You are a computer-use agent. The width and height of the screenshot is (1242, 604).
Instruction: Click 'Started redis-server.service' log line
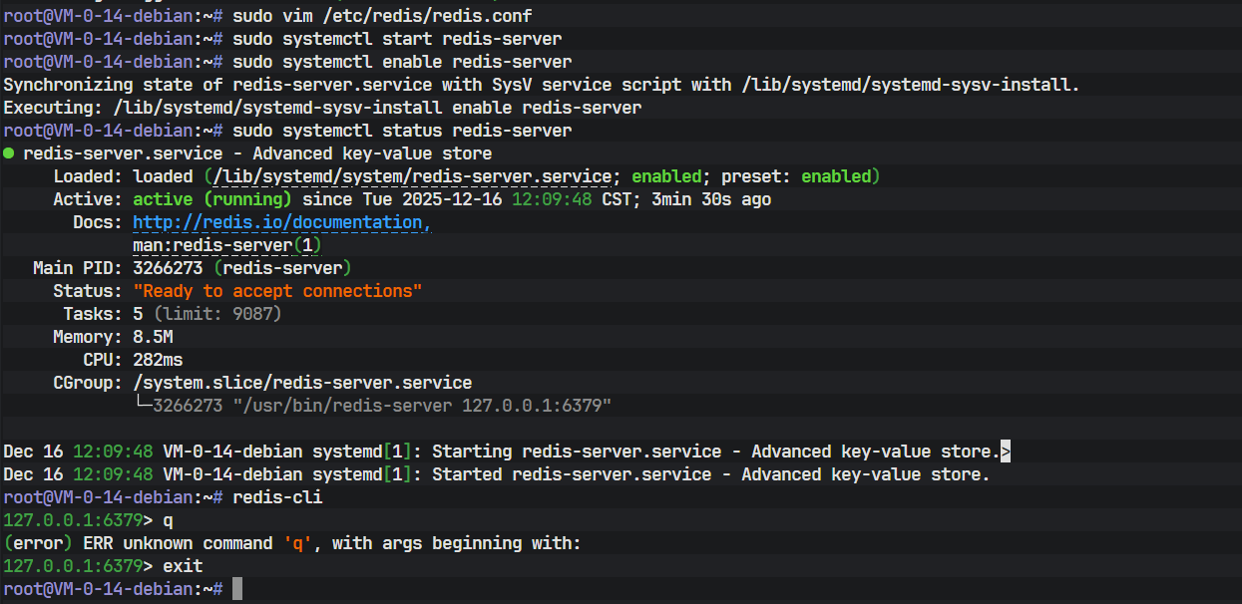click(496, 474)
